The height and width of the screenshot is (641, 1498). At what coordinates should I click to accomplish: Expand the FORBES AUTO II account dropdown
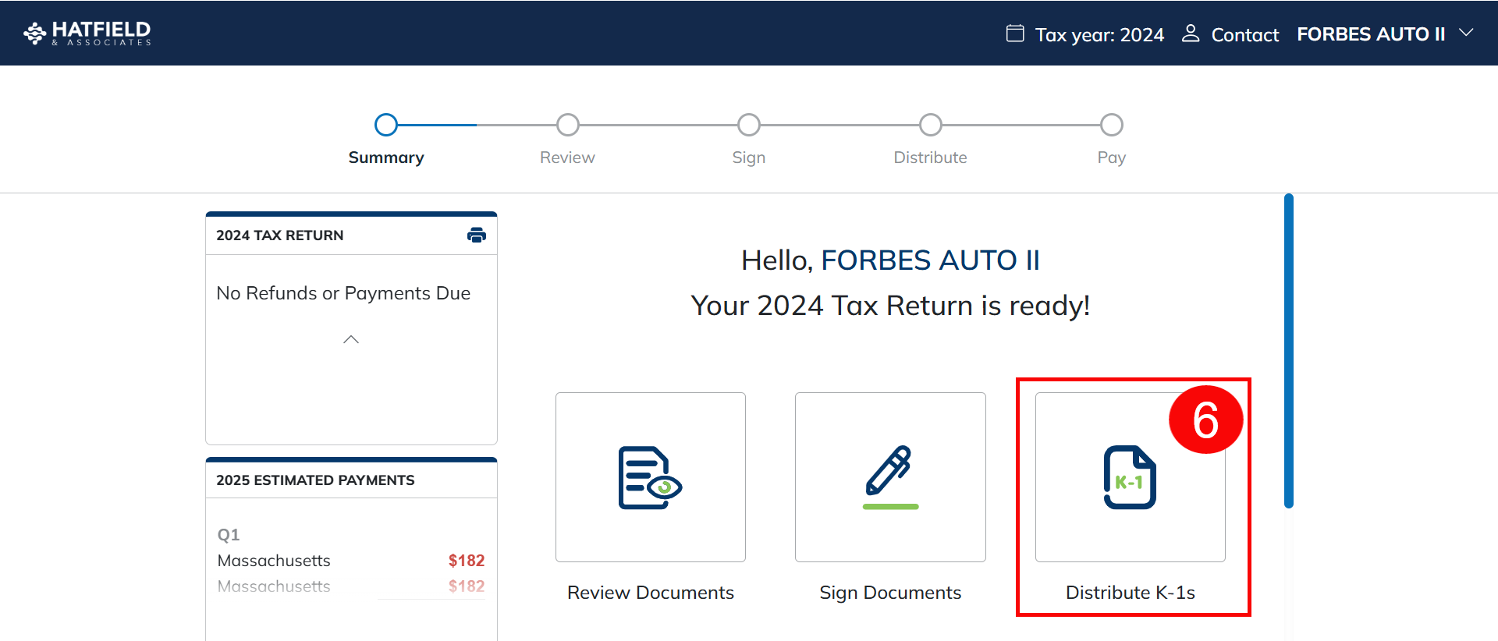pyautogui.click(x=1466, y=34)
